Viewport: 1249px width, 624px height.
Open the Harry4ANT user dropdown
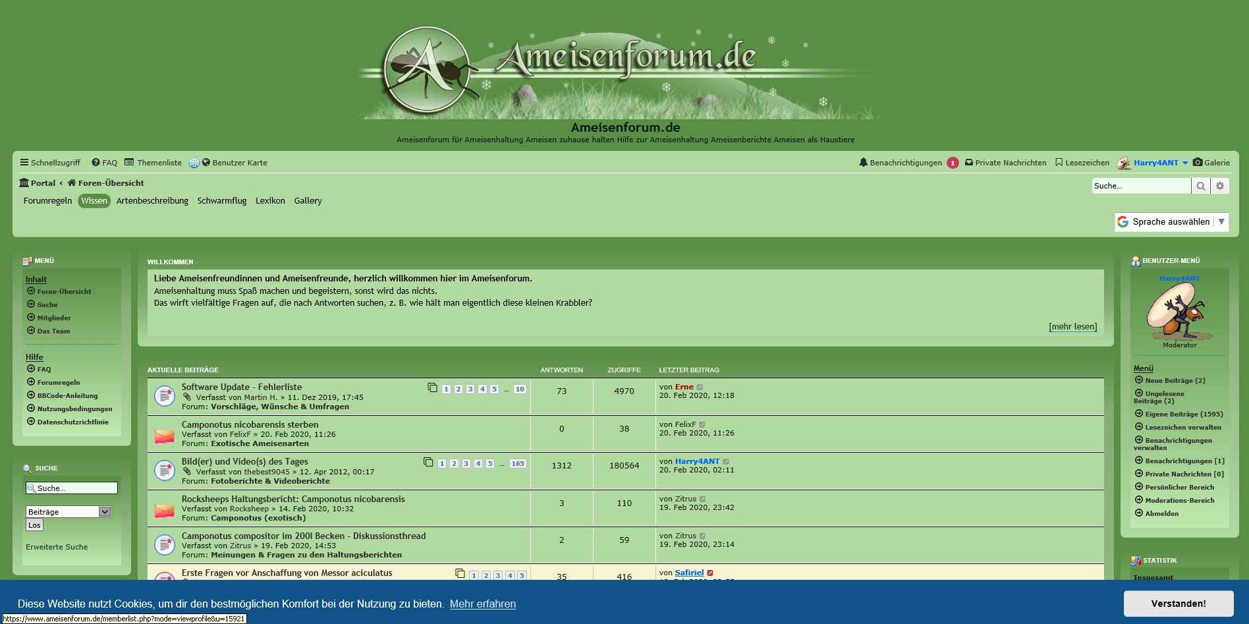1185,163
